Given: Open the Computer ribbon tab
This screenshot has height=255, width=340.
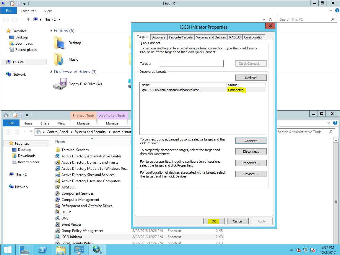Looking at the screenshot, I should coord(28,11).
